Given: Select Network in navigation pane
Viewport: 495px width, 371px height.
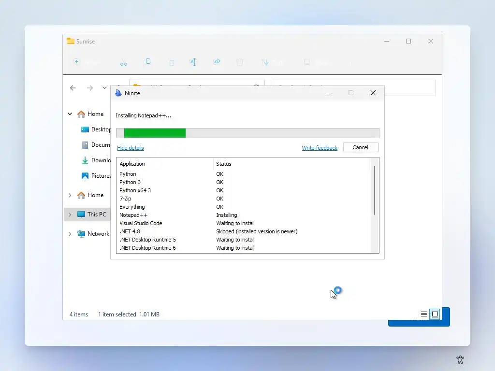Looking at the screenshot, I should tap(93, 234).
